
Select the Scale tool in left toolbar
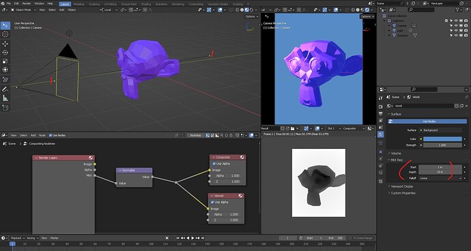[5, 61]
